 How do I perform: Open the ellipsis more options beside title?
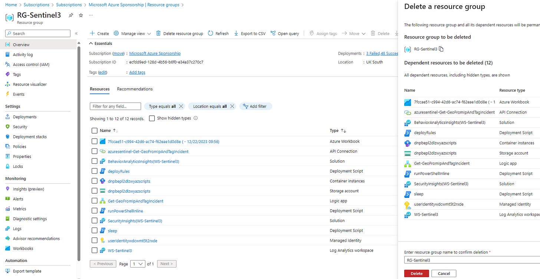[x=90, y=15]
